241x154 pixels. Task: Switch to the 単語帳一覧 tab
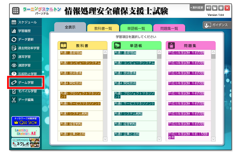136,28
